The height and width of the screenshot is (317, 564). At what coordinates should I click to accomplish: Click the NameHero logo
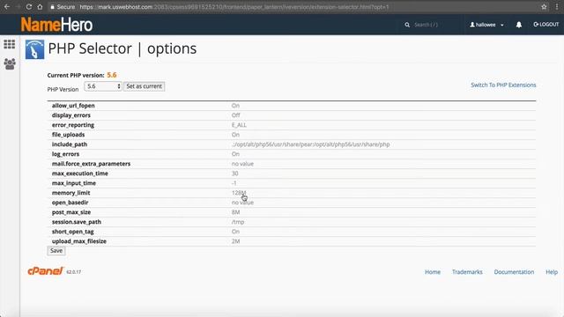pos(56,25)
